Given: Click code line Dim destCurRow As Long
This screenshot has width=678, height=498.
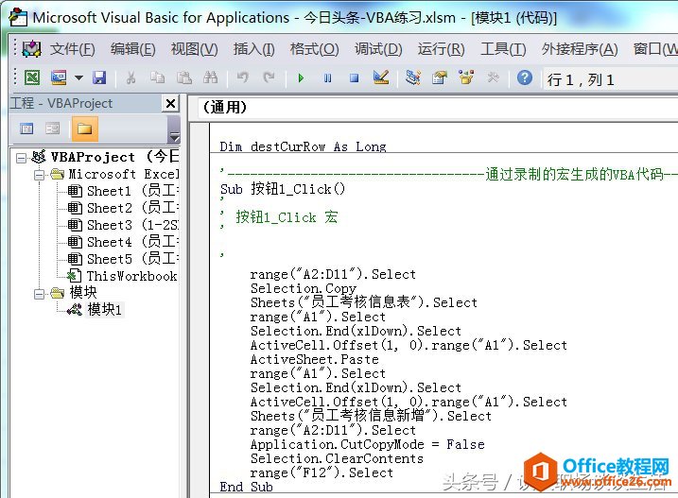Looking at the screenshot, I should point(303,146).
